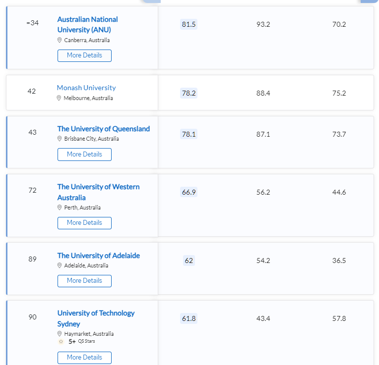
Task: Expand More Details for University of Western Australia
Action: 84,223
